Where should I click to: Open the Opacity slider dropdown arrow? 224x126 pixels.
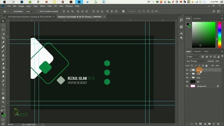tap(222, 61)
